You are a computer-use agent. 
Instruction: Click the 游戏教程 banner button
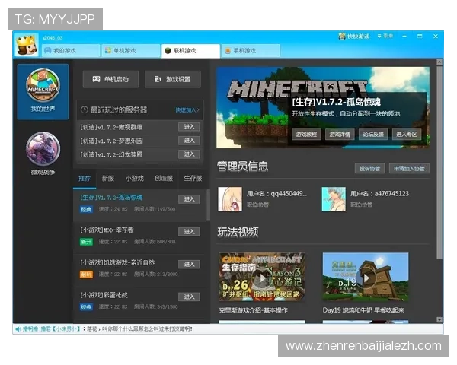[306, 134]
